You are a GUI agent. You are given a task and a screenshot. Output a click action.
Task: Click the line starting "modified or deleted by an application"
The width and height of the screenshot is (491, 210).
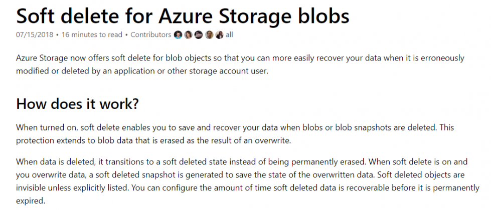[142, 71]
